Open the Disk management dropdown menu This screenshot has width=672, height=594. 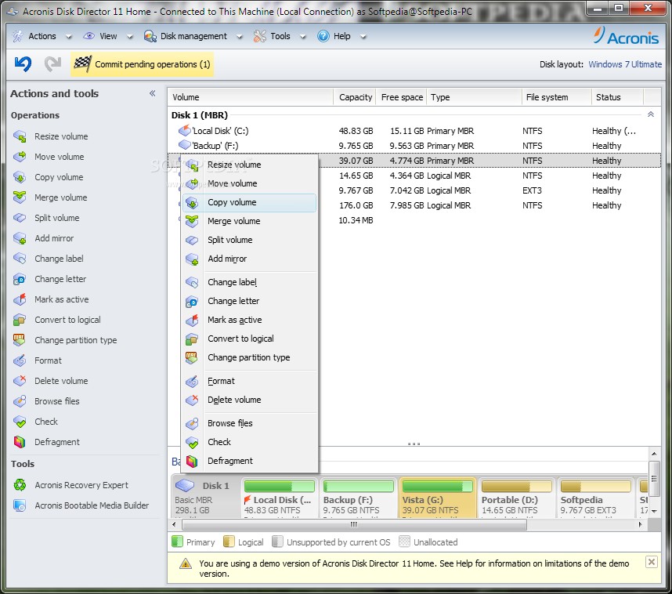coord(193,36)
